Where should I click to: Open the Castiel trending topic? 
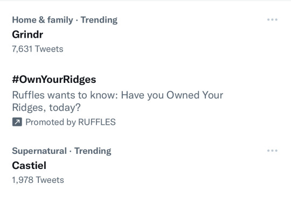tap(29, 165)
